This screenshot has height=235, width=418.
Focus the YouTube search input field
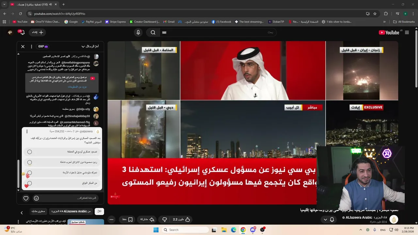(x=218, y=32)
